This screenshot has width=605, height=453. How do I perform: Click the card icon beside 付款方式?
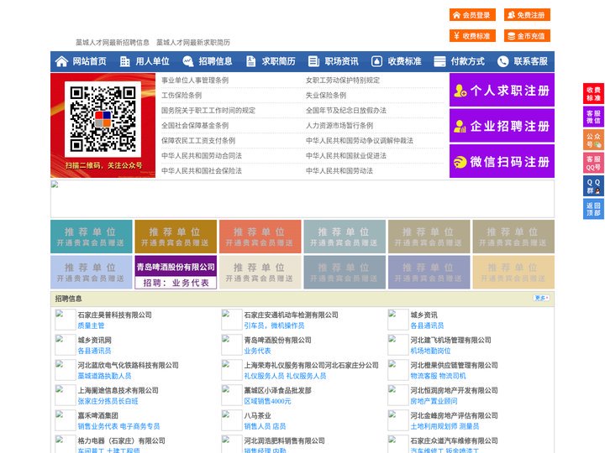(x=439, y=61)
